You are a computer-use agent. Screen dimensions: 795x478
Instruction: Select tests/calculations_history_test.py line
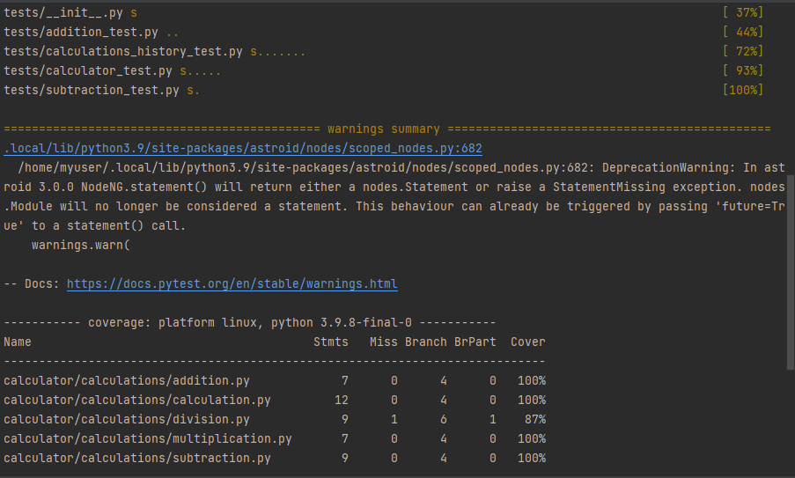[x=155, y=51]
